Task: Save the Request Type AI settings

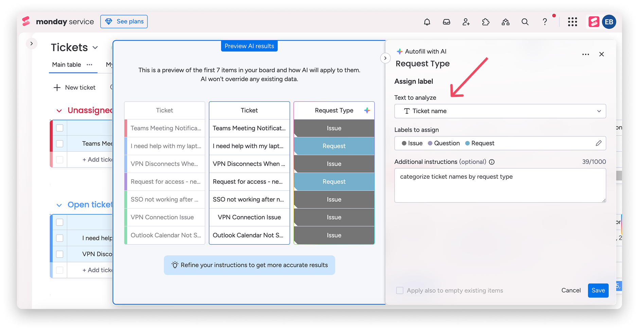Action: (598, 290)
